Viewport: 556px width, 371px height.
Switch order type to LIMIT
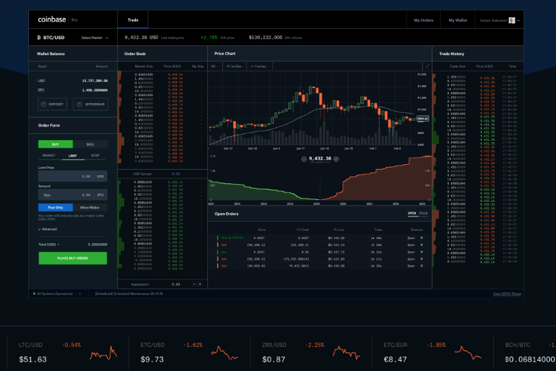coord(73,156)
